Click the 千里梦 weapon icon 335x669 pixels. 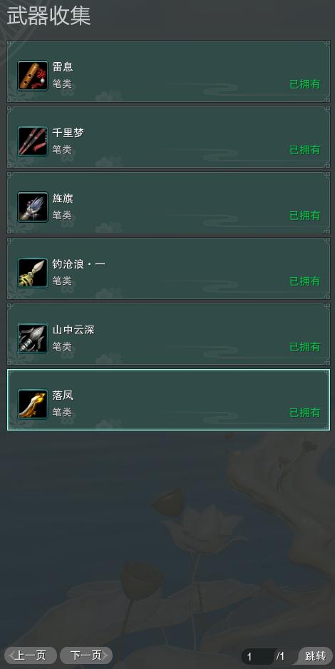[33, 141]
